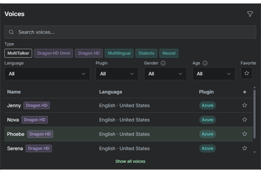The height and width of the screenshot is (173, 261).
Task: Toggle the Neural type filter
Action: [169, 53]
